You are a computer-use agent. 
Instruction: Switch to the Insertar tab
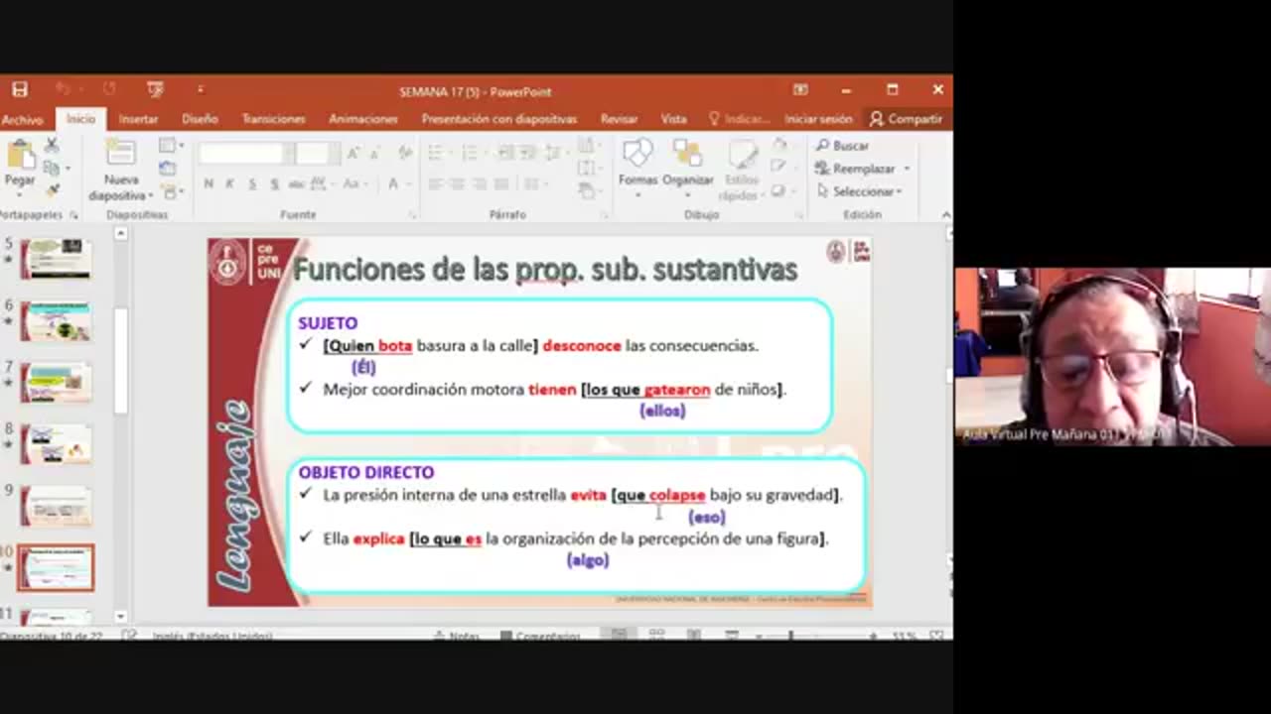coord(138,119)
